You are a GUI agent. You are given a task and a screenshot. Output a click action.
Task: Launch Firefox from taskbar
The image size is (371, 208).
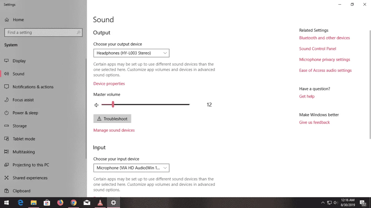[x=60, y=202]
